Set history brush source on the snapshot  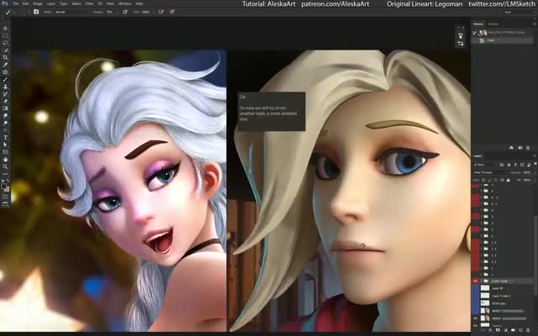click(x=474, y=33)
